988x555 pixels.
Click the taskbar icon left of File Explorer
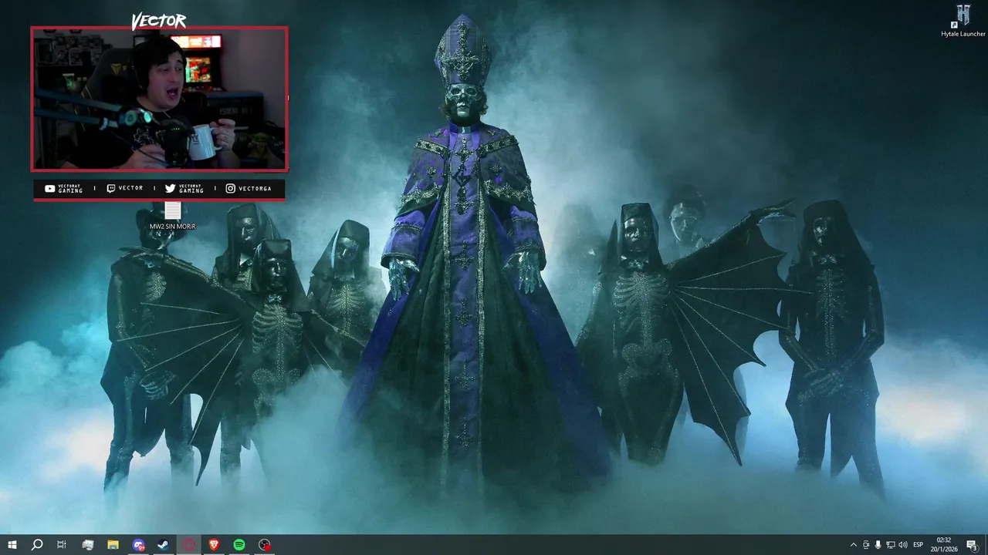87,545
